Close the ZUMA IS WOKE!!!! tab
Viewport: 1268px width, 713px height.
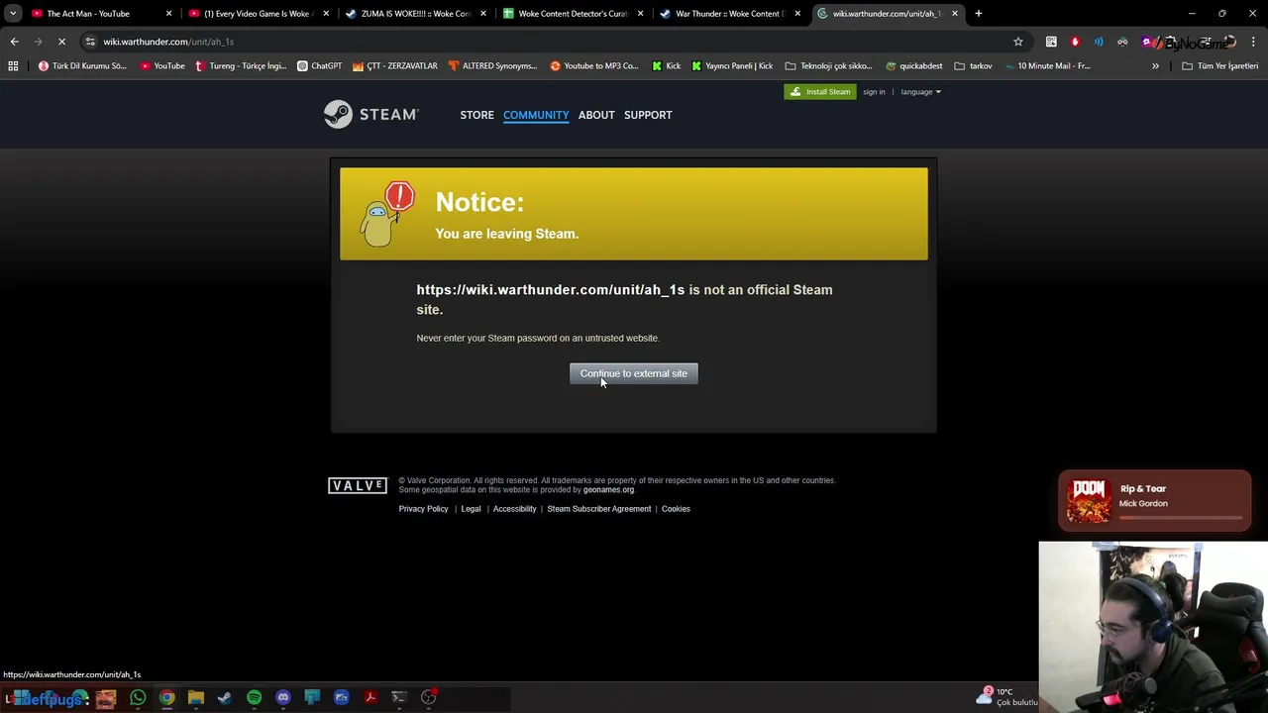pyautogui.click(x=482, y=14)
